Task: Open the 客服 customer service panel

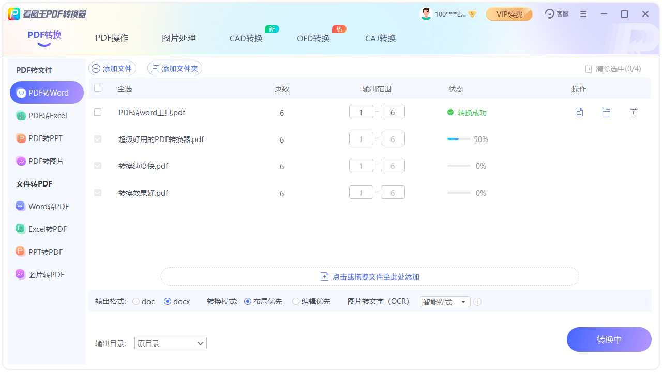Action: 556,14
